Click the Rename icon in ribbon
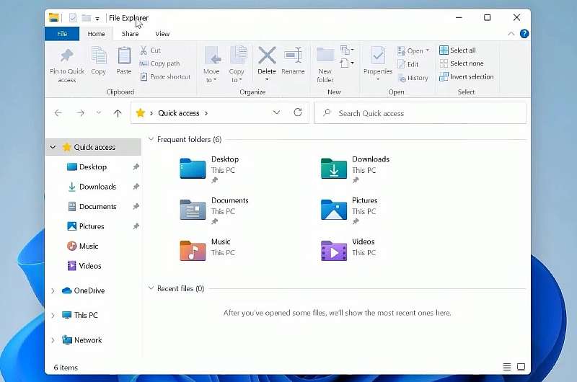 coord(293,58)
